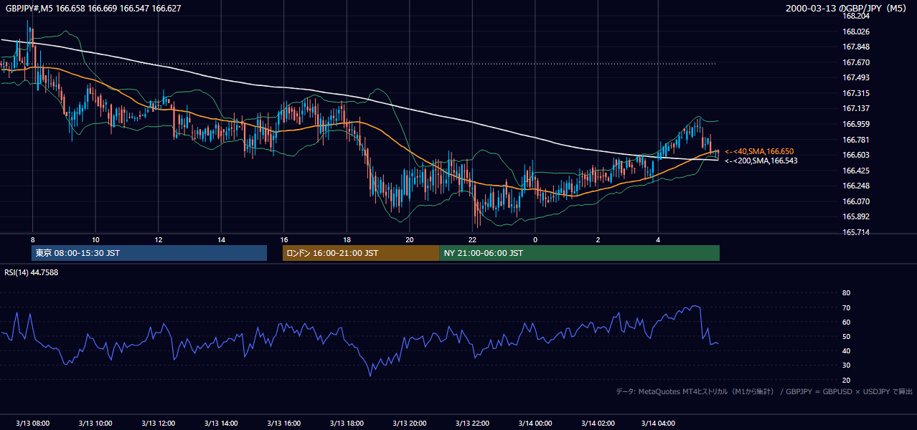The height and width of the screenshot is (430, 917).
Task: Select the ロンドン 16:00-21:00 JST session bar
Action: (361, 253)
